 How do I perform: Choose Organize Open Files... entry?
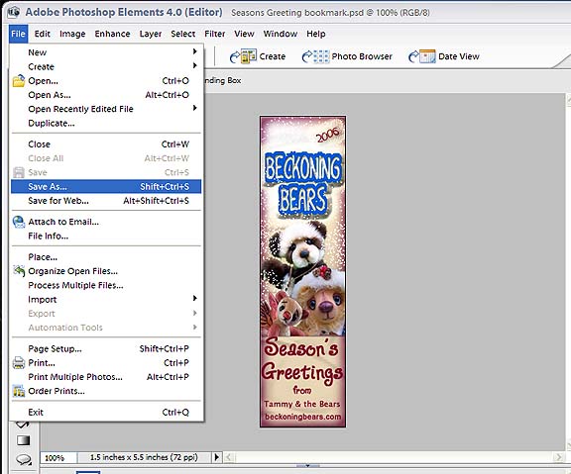(x=106, y=271)
